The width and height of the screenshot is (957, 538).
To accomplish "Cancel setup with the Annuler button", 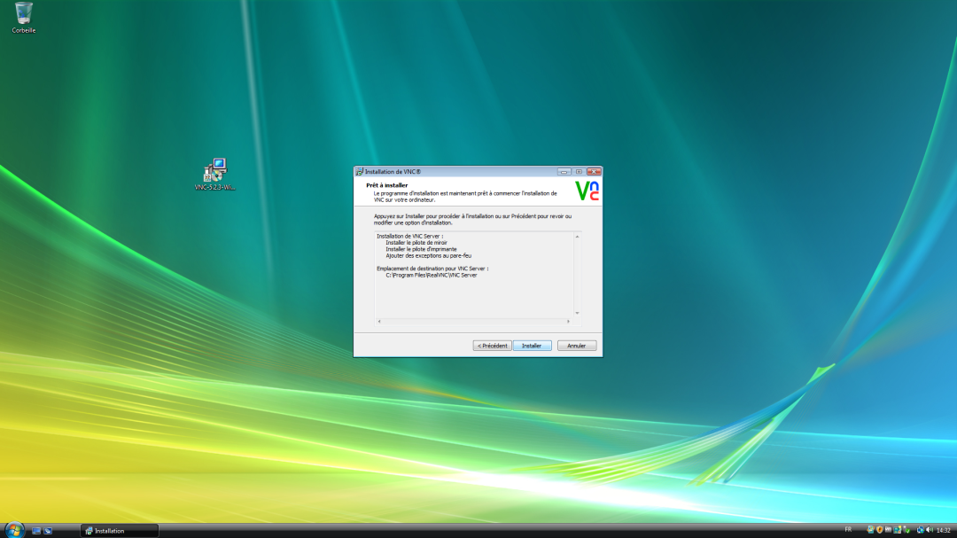I will [577, 346].
